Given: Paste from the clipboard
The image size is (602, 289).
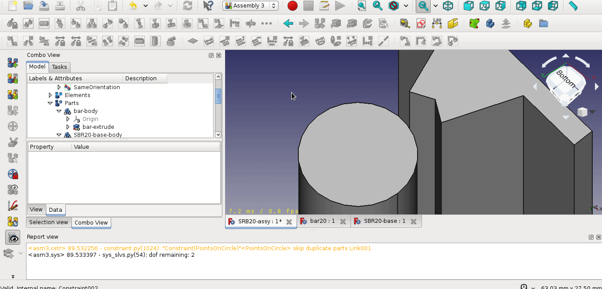Looking at the screenshot, I should click(x=112, y=6).
